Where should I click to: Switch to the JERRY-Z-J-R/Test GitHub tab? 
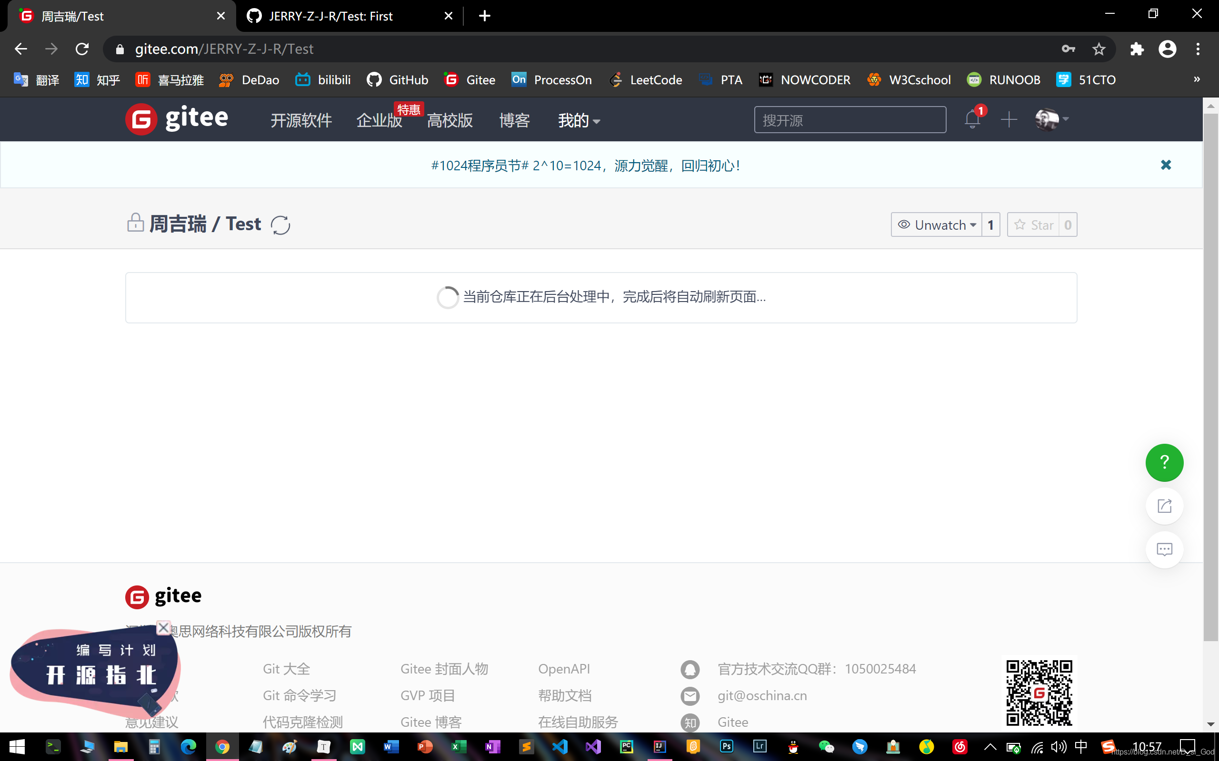tap(342, 16)
